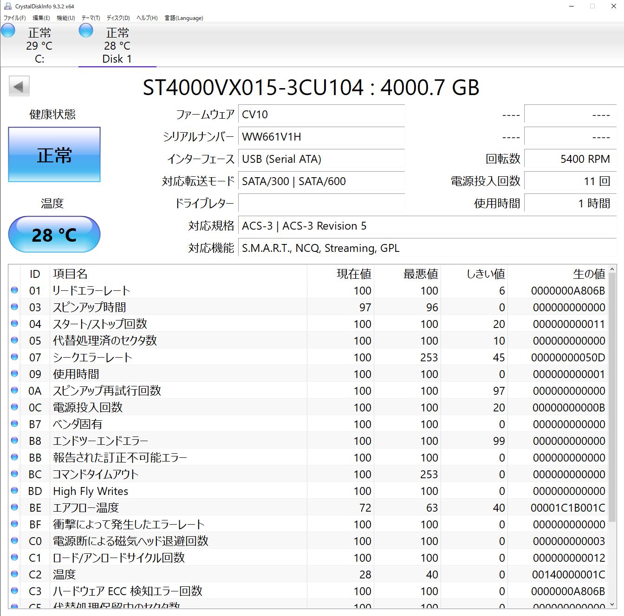This screenshot has width=624, height=616.
Task: Click status dot for attribute 0C 電源投入回数
Action: [x=14, y=407]
